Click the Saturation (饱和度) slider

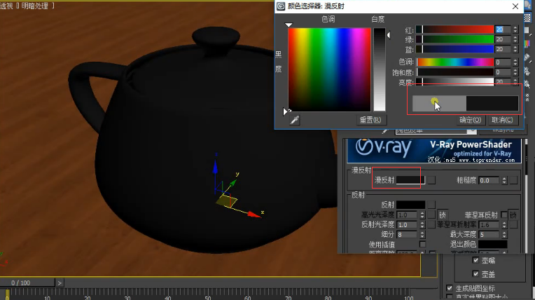click(455, 72)
